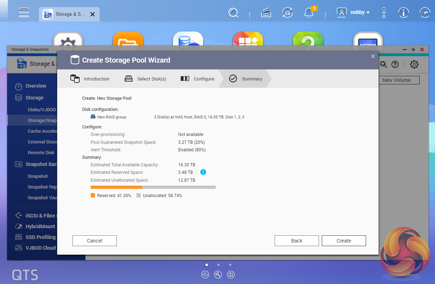
Task: Go to the Introduction wizard step
Action: 90,79
